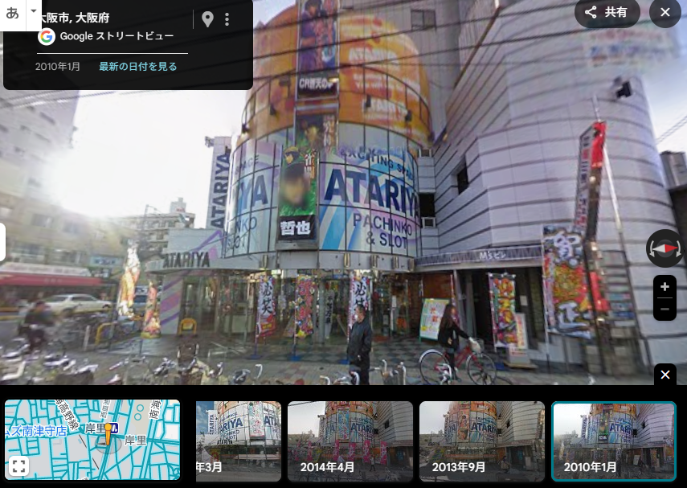Click the Google logo in the Street View card

coord(46,37)
